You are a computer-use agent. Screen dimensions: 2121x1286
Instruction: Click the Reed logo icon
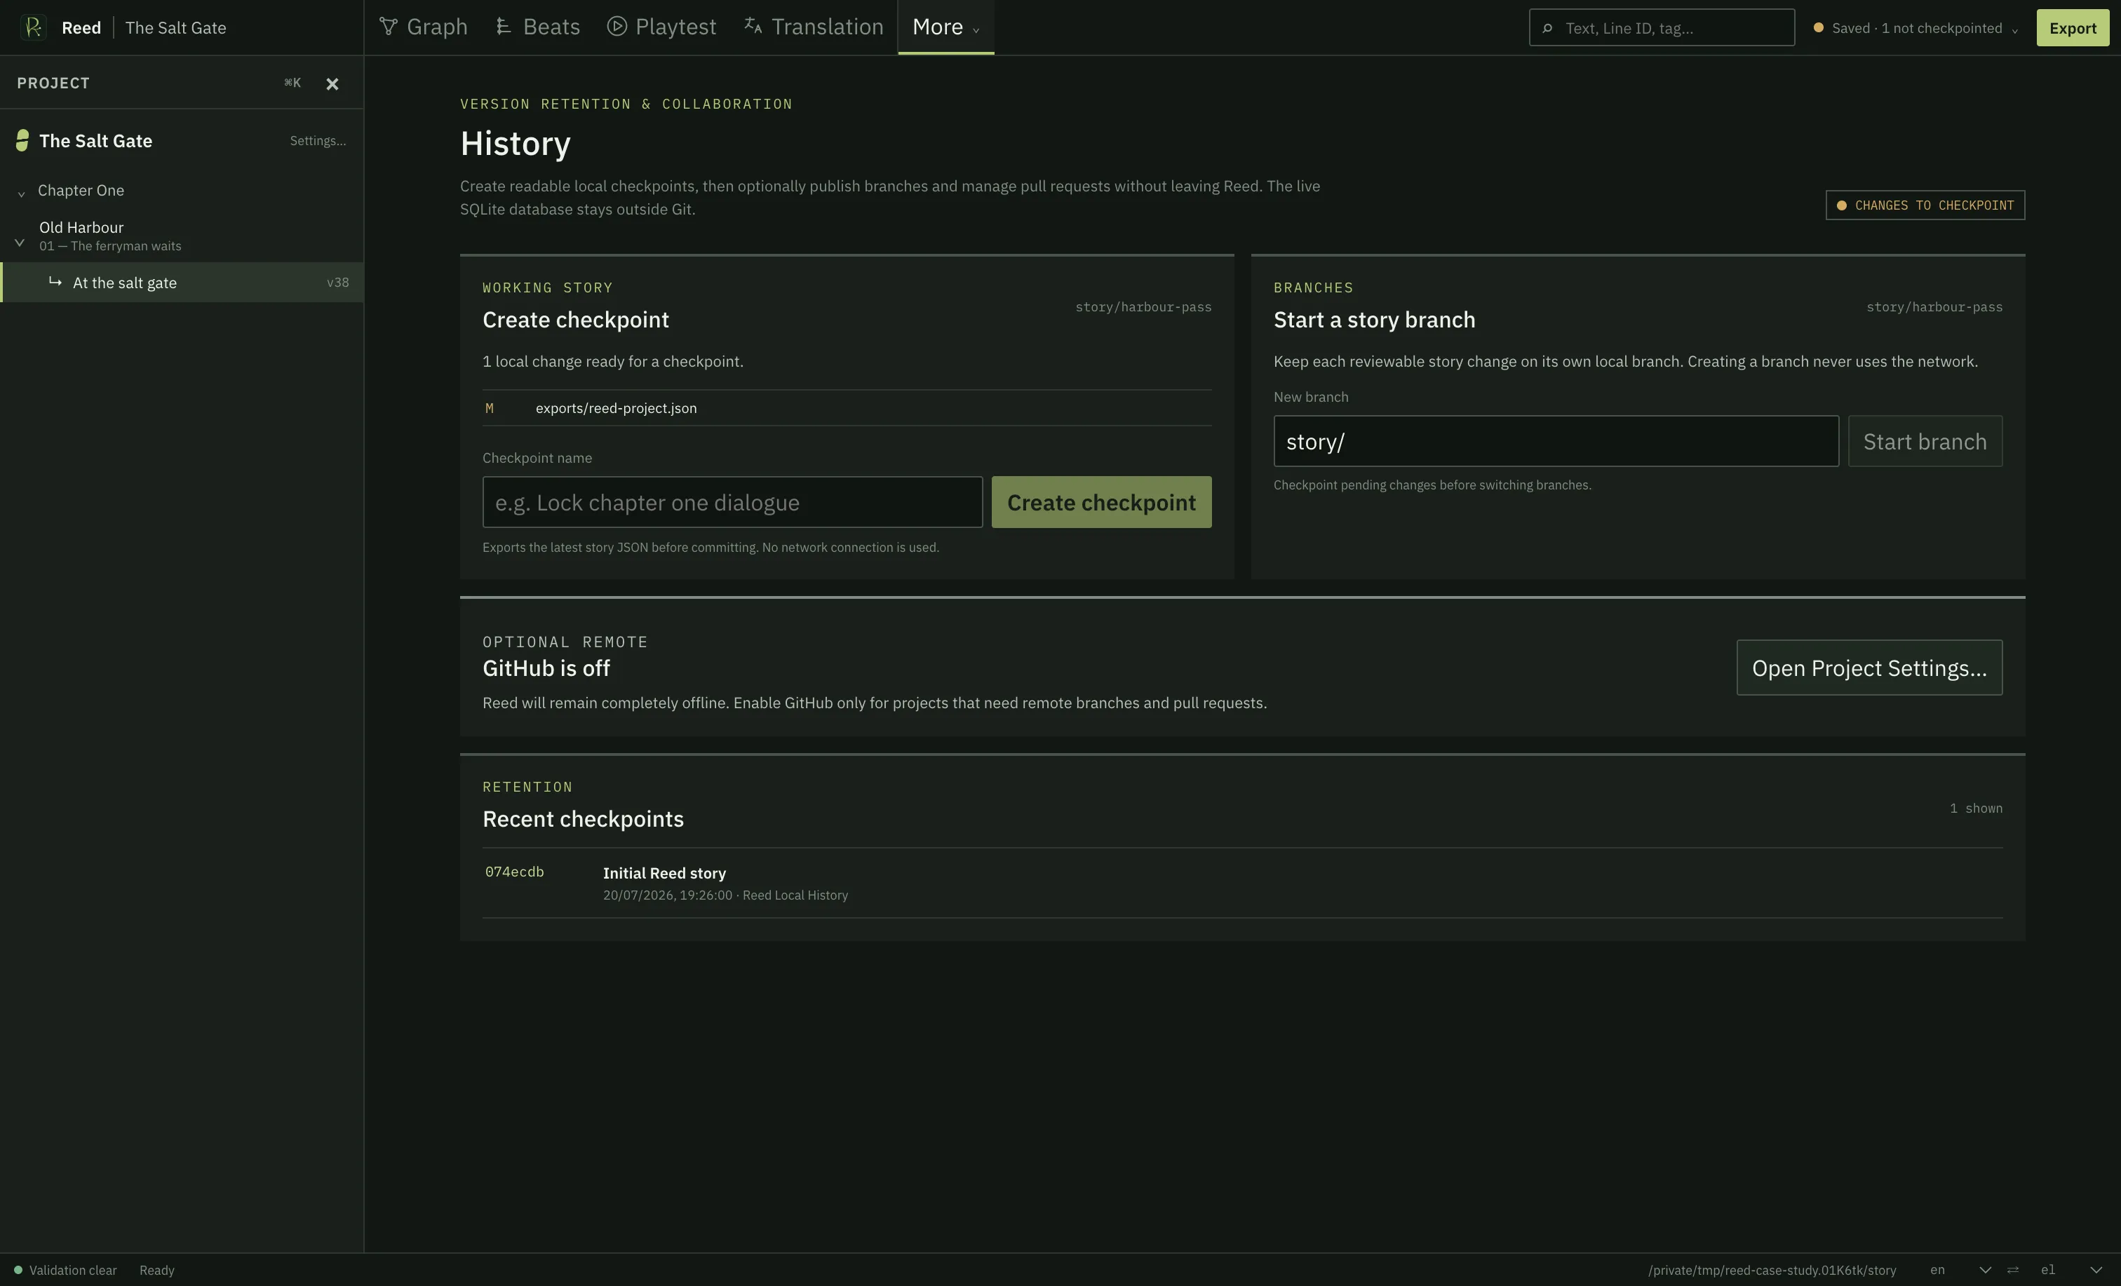[x=33, y=27]
